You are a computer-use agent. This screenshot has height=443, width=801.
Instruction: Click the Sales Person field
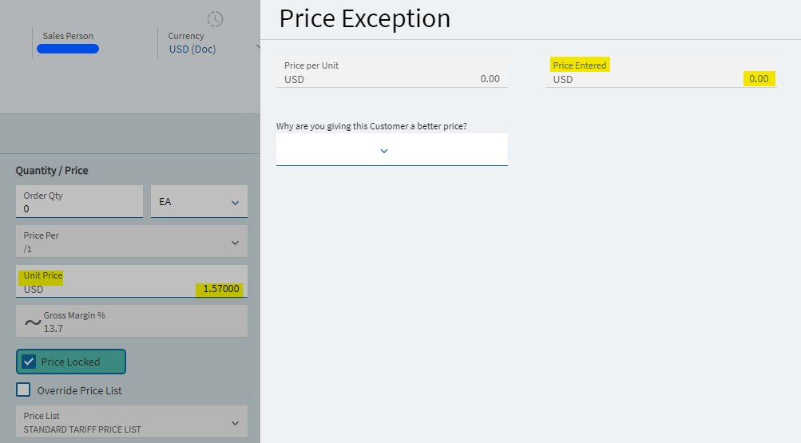68,43
